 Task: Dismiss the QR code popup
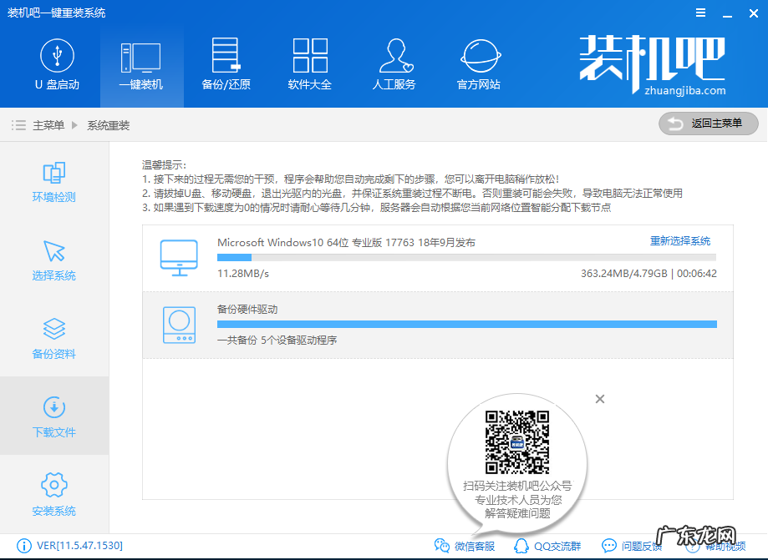click(x=599, y=399)
